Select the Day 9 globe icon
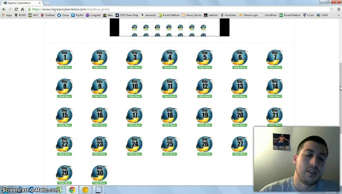Image resolution: width=342 pixels, height=194 pixels. point(99,86)
